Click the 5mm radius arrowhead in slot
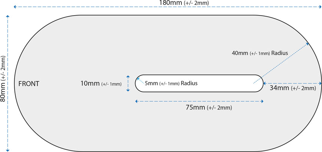 pos(138,78)
